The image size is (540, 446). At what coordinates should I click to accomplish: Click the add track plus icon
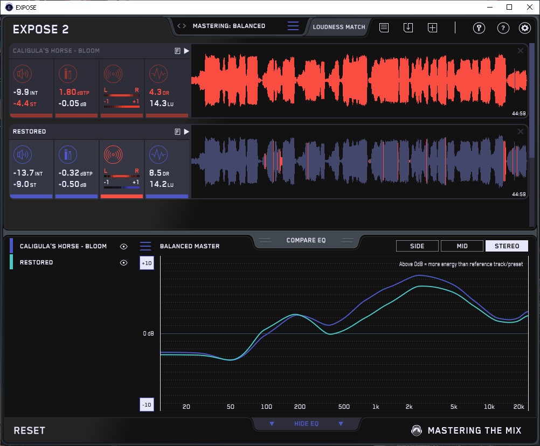pyautogui.click(x=433, y=27)
